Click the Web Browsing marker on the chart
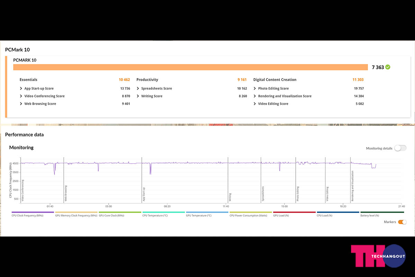The width and height of the screenshot is (415, 277). 66,193
